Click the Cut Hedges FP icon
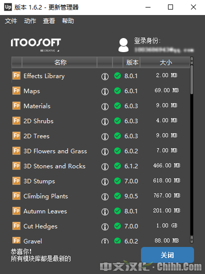 click(16, 226)
